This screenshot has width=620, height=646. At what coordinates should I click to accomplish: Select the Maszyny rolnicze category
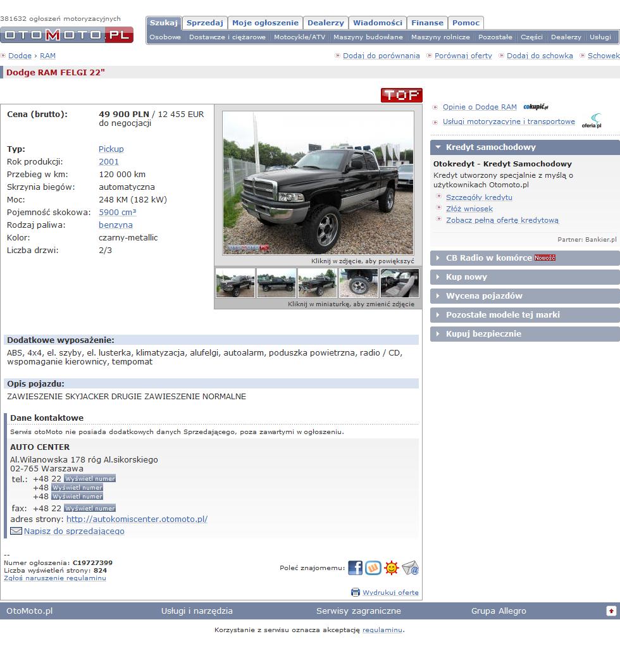point(440,37)
